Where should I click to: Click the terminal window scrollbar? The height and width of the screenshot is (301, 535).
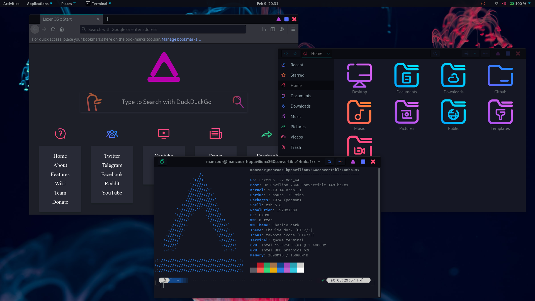coord(379,232)
